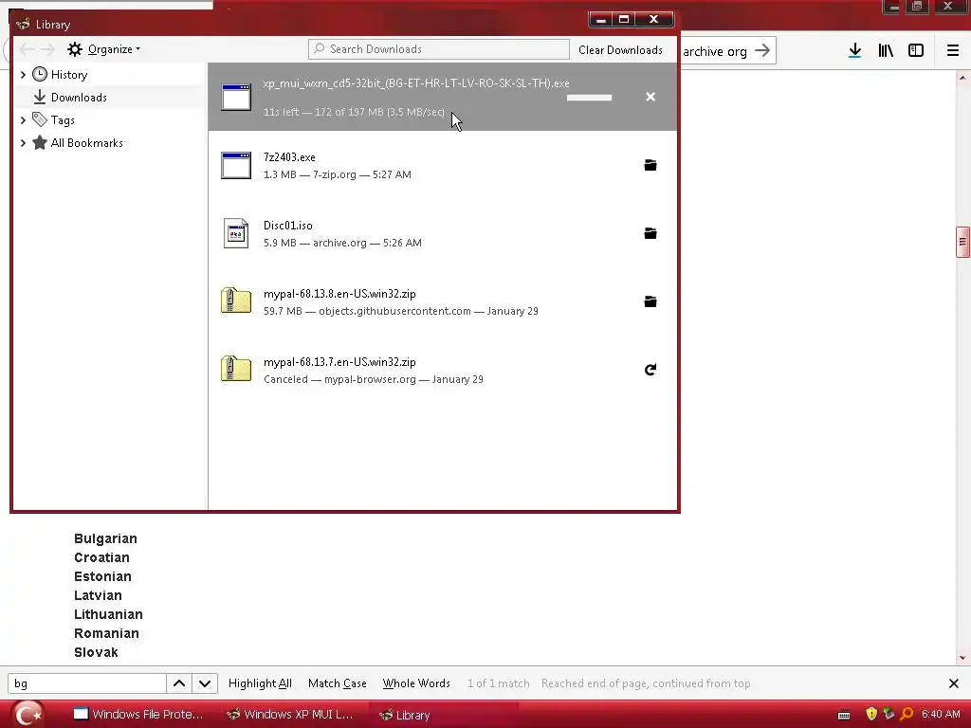
Task: Click the download progress bar
Action: [589, 98]
